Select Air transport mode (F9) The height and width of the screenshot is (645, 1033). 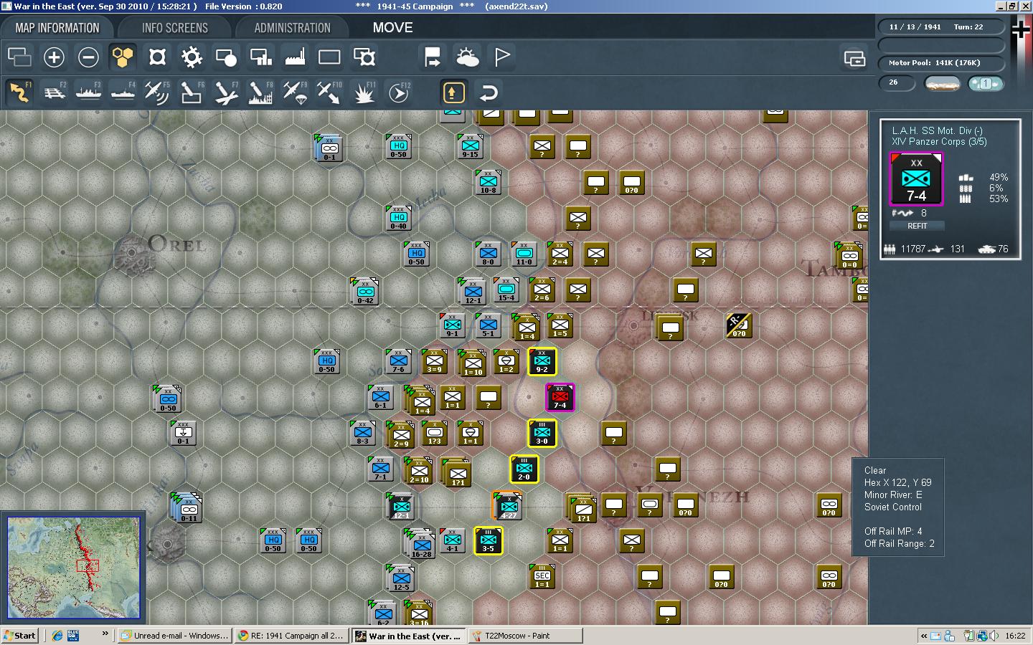click(x=295, y=92)
